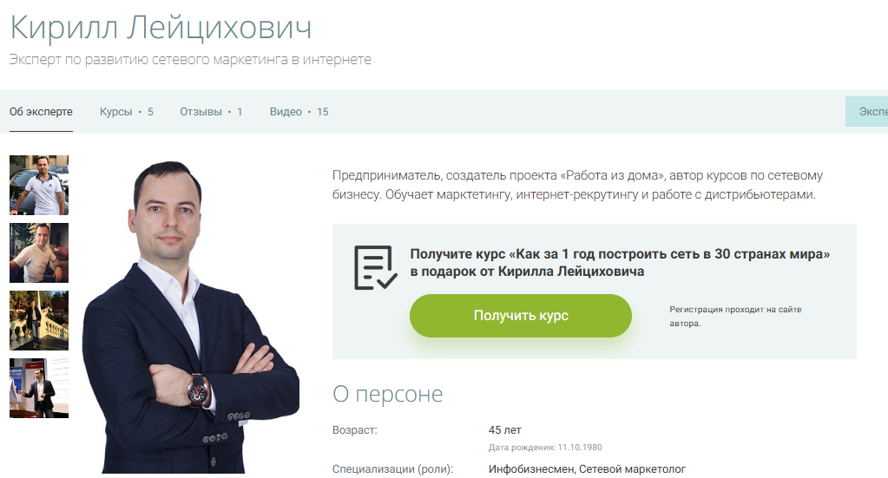Click the Инфобизнесмен specialization link
Image resolution: width=888 pixels, height=478 pixels.
click(532, 469)
